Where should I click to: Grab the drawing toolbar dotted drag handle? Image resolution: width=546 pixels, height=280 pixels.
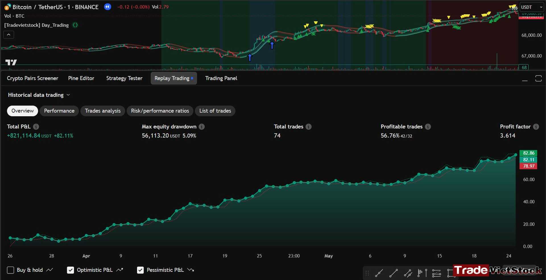click(367, 273)
